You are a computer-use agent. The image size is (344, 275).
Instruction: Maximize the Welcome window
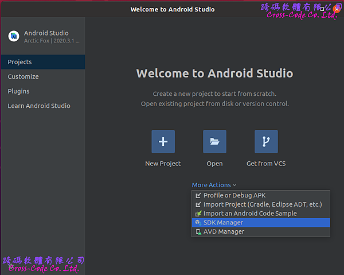click(x=322, y=9)
